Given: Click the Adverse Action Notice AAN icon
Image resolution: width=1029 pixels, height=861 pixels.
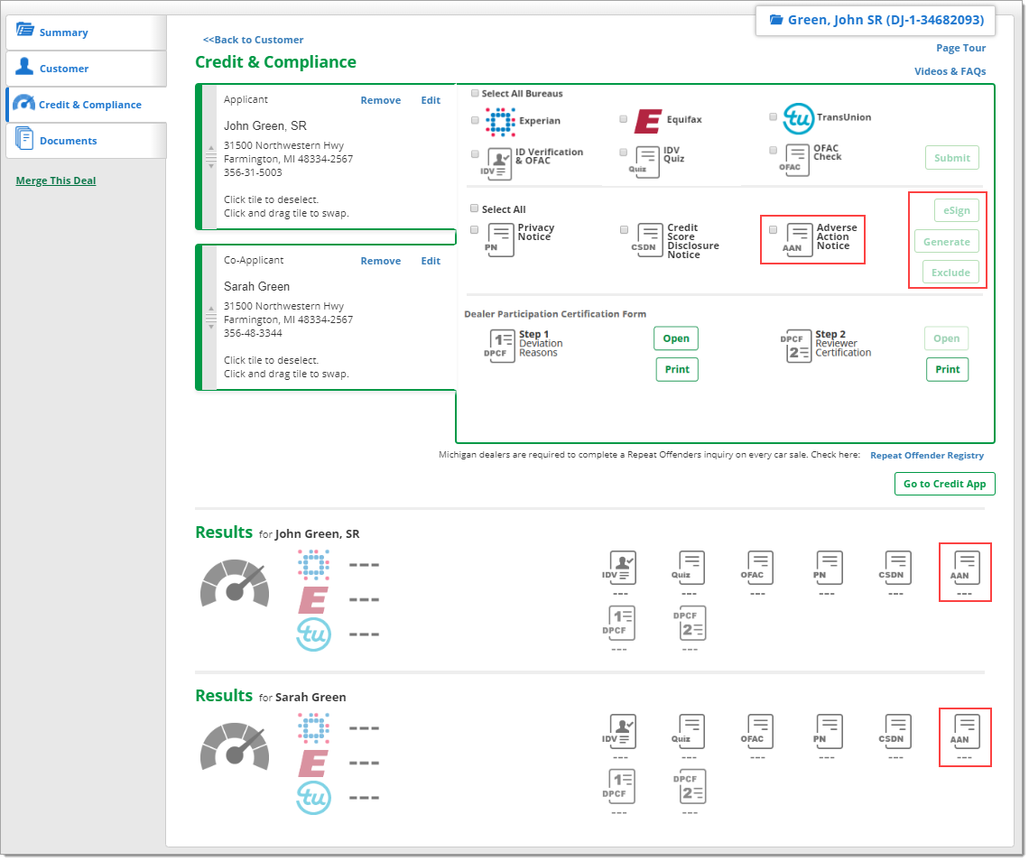Looking at the screenshot, I should 799,239.
